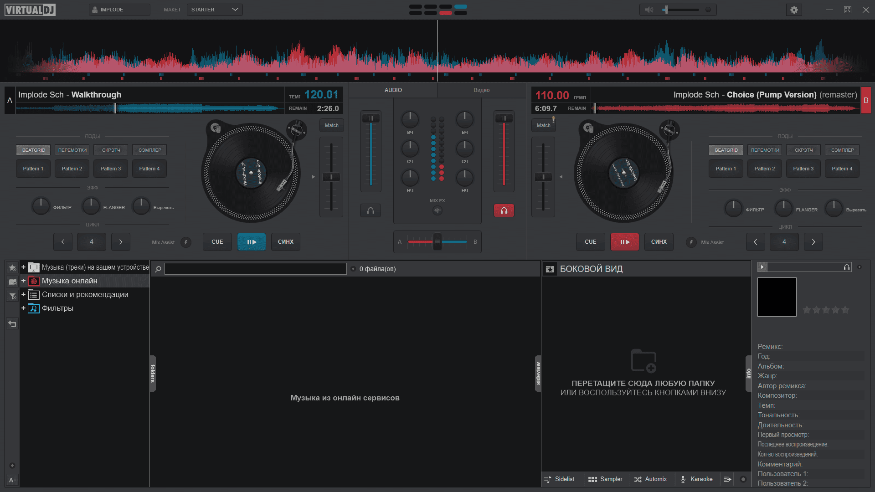
Task: Toggle deck A Mix Assist lightning icon
Action: [186, 242]
